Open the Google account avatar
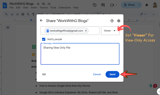Viewport: 160px width, 95px height. 155,5
